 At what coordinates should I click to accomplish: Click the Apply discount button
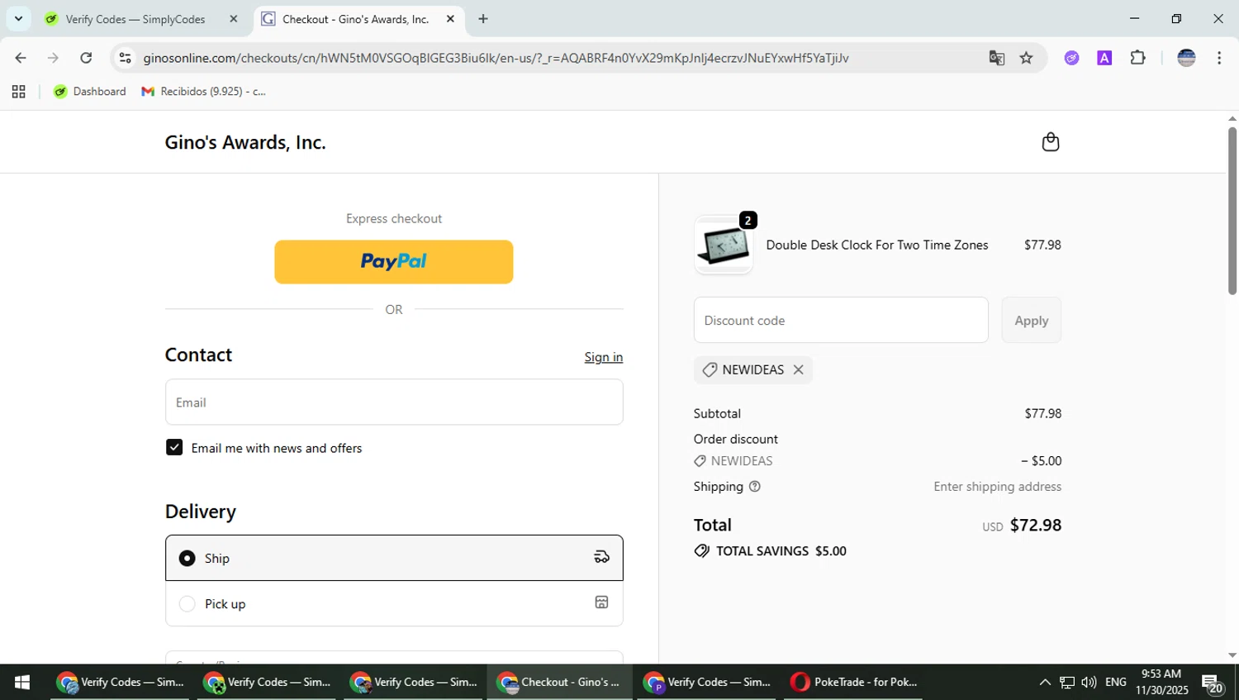pyautogui.click(x=1031, y=321)
